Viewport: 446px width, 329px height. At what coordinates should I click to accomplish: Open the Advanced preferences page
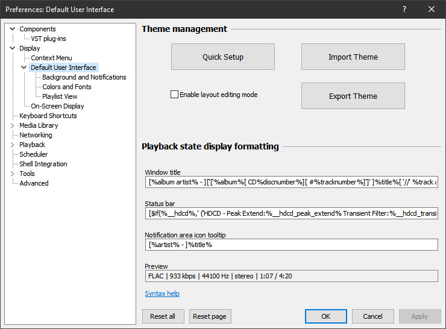pos(34,183)
